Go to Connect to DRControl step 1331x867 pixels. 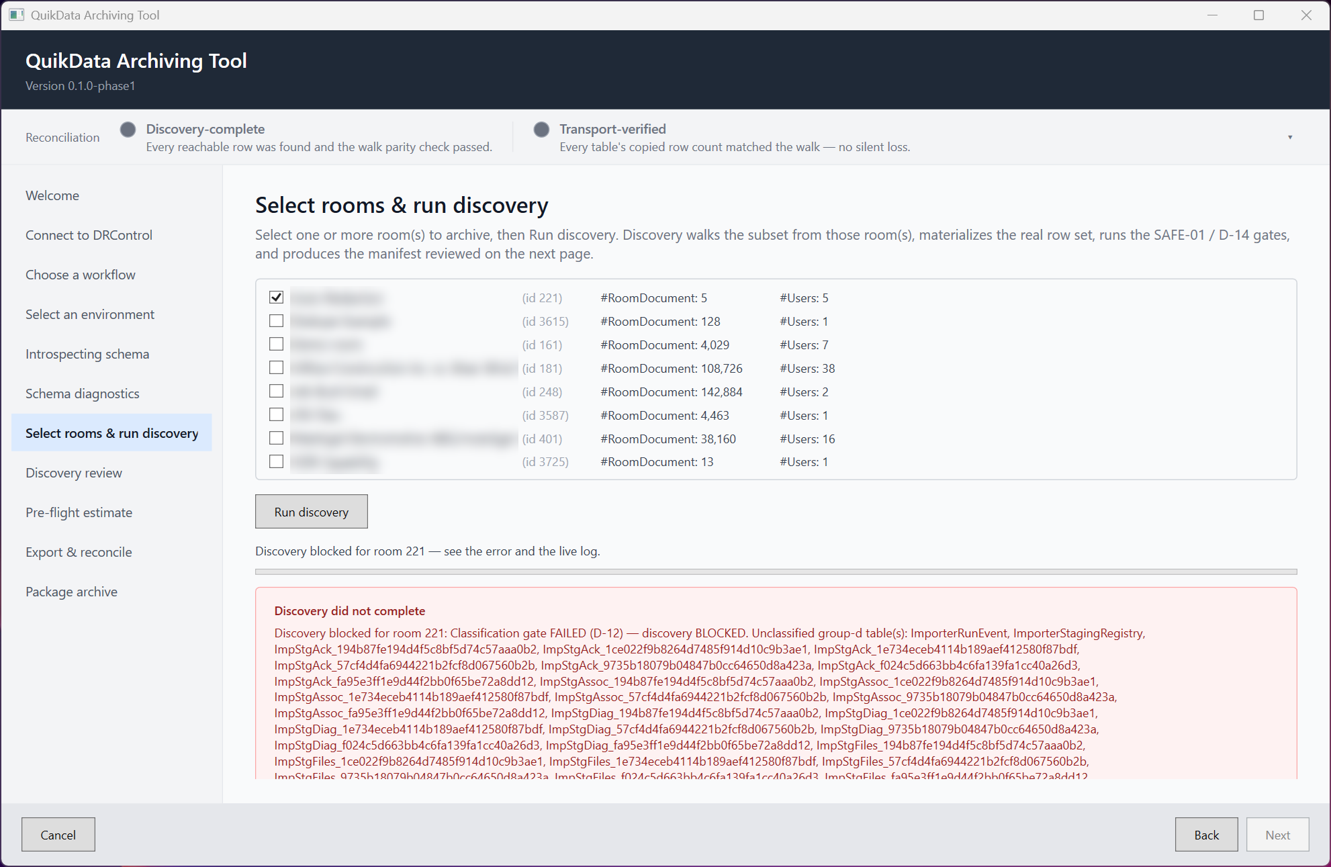[111, 235]
